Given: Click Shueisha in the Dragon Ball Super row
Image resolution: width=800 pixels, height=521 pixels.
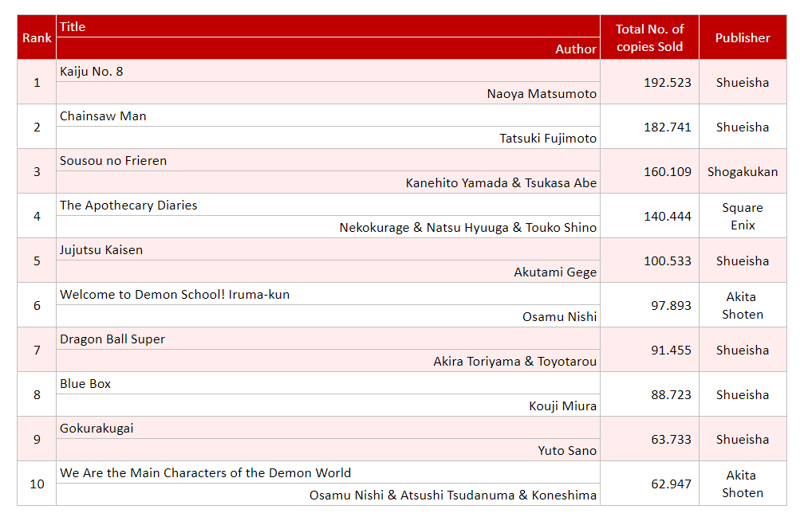Looking at the screenshot, I should tap(743, 351).
